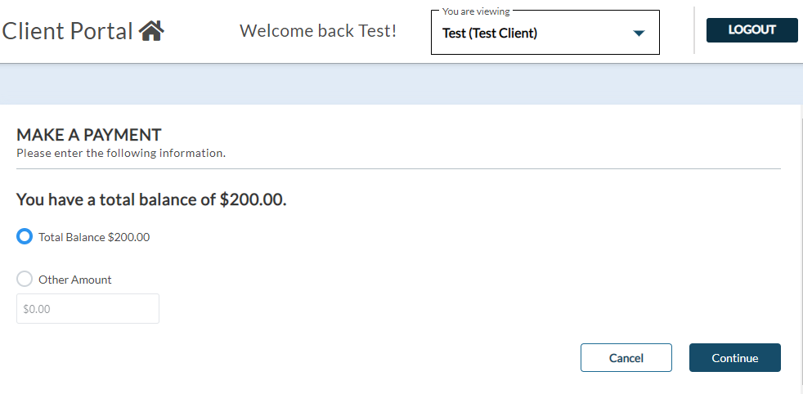
Task: Click the total balance of $200.00 heading
Action: [x=151, y=199]
